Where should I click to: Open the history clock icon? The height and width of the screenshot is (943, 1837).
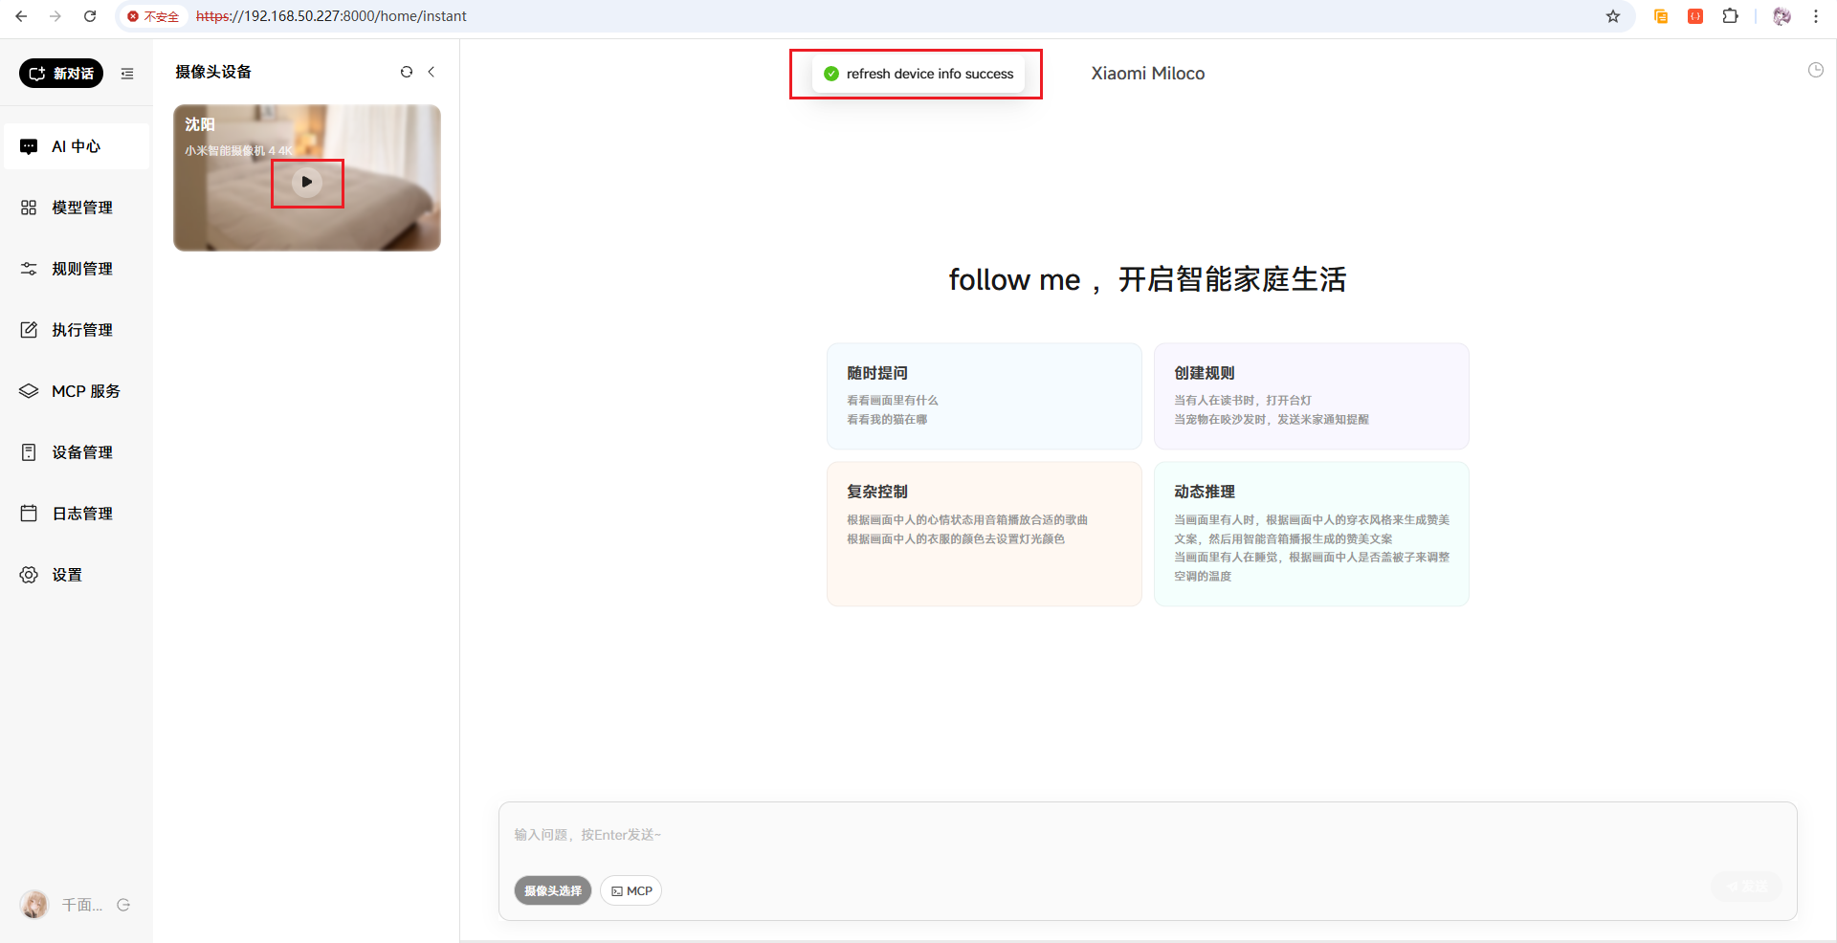[x=1815, y=70]
